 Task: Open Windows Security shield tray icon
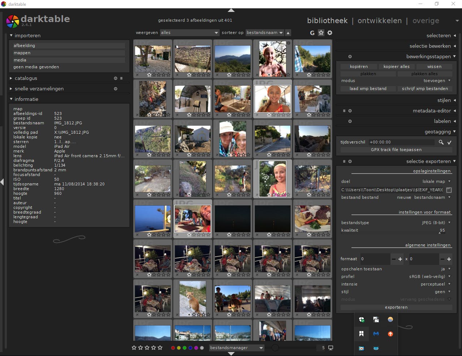(x=362, y=319)
